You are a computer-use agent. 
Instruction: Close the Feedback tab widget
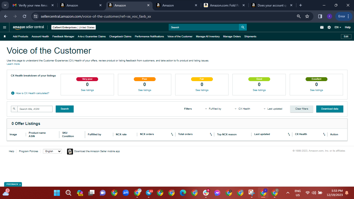click(x=20, y=184)
